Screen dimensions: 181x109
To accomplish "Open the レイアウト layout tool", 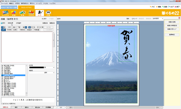I will click(x=5, y=13).
